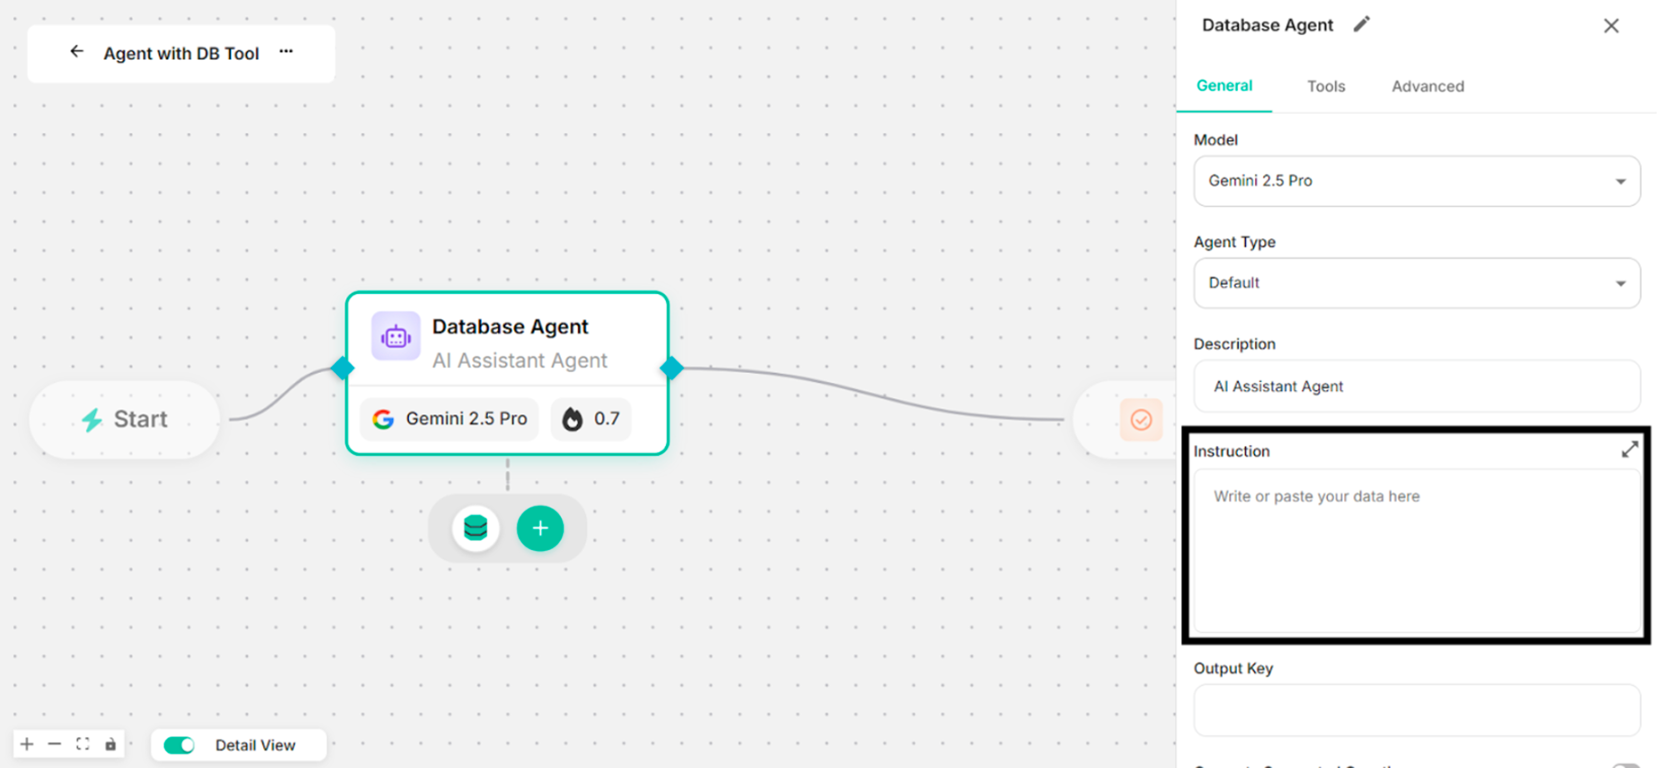This screenshot has width=1666, height=768.
Task: Click the left diamond connector of Database Agent
Action: click(x=342, y=369)
